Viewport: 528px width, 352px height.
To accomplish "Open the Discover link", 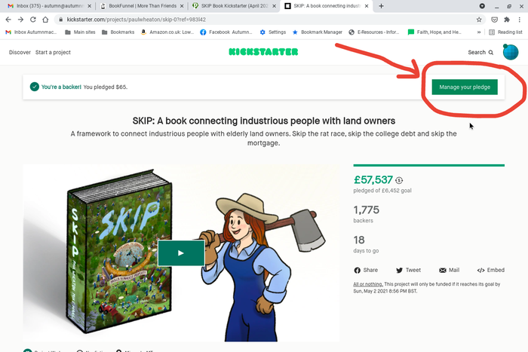I will click(20, 53).
